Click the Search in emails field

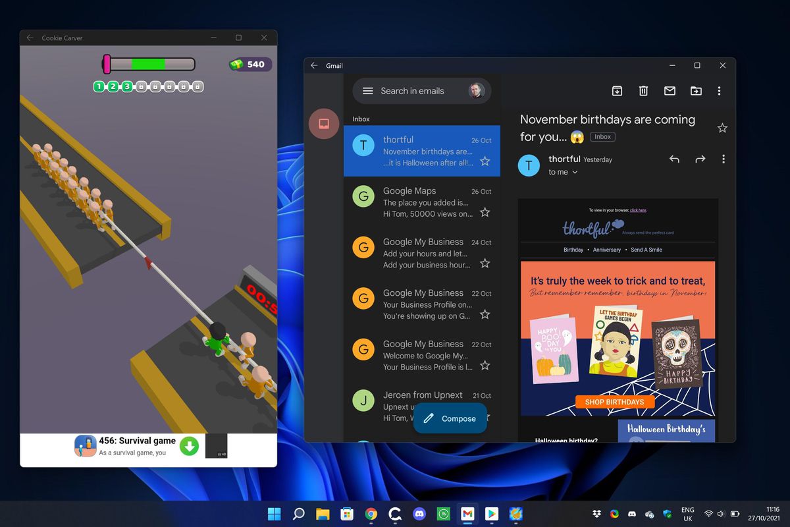coord(421,91)
